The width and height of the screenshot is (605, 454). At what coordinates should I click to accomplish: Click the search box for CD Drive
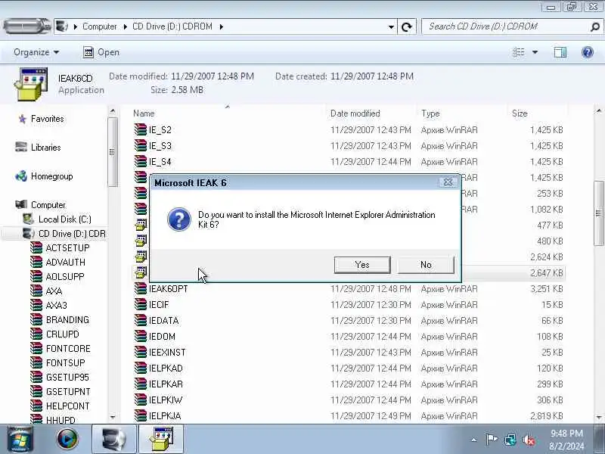click(505, 26)
